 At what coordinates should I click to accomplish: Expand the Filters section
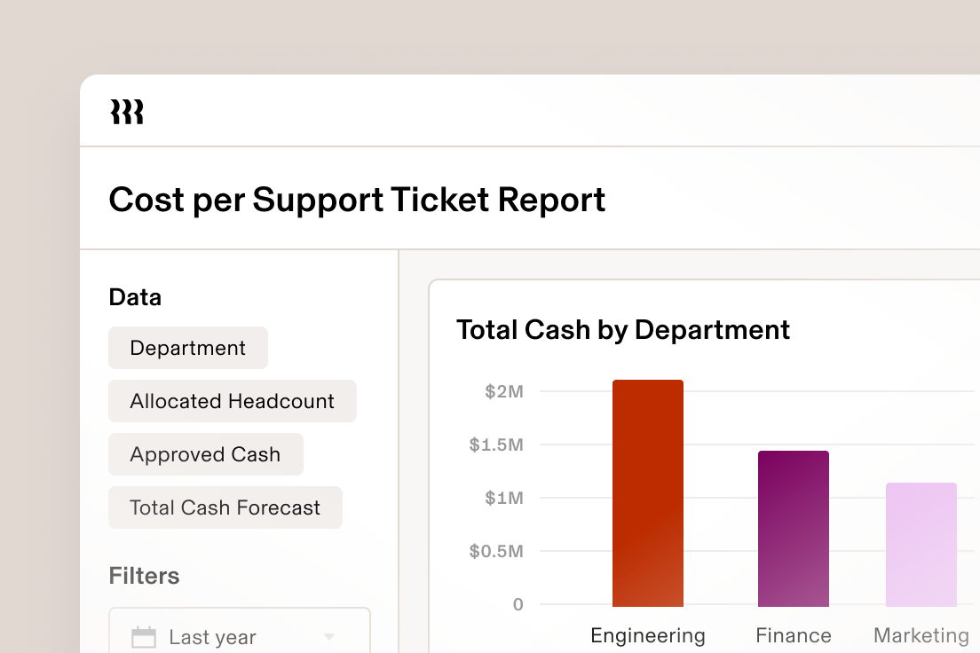point(144,576)
